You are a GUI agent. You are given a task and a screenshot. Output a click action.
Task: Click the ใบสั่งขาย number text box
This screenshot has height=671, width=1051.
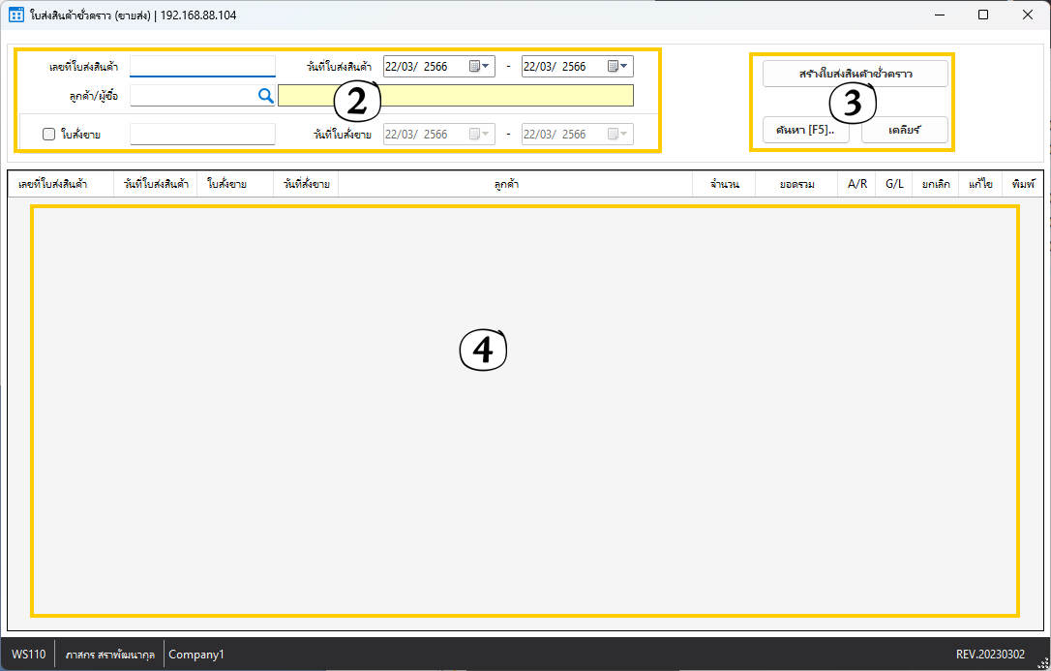click(x=202, y=135)
